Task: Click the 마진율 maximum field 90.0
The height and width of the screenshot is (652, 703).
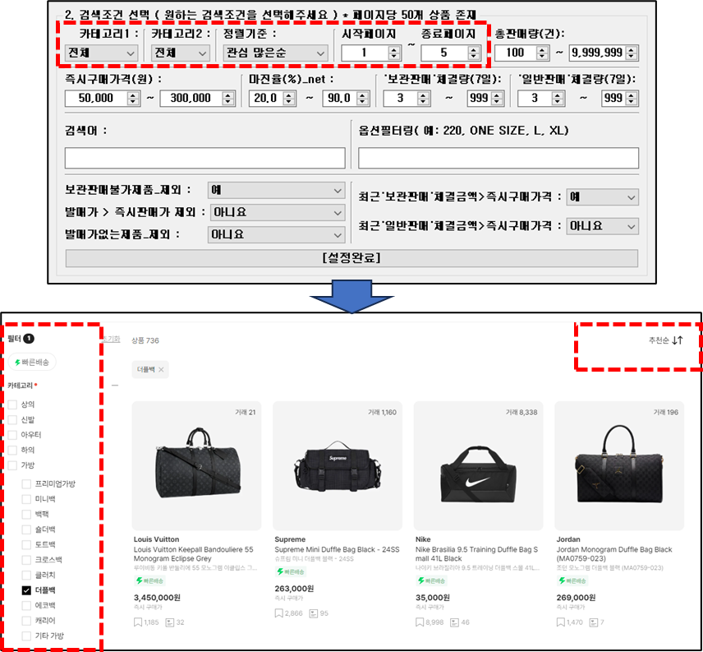Action: (x=346, y=99)
